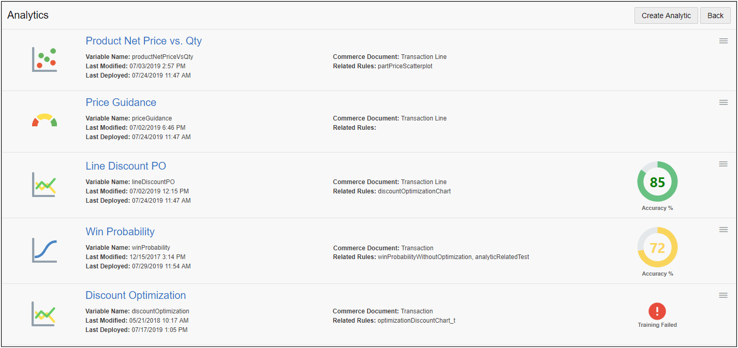This screenshot has width=738, height=348.
Task: Open the Discount Optimization row menu
Action: pos(724,295)
